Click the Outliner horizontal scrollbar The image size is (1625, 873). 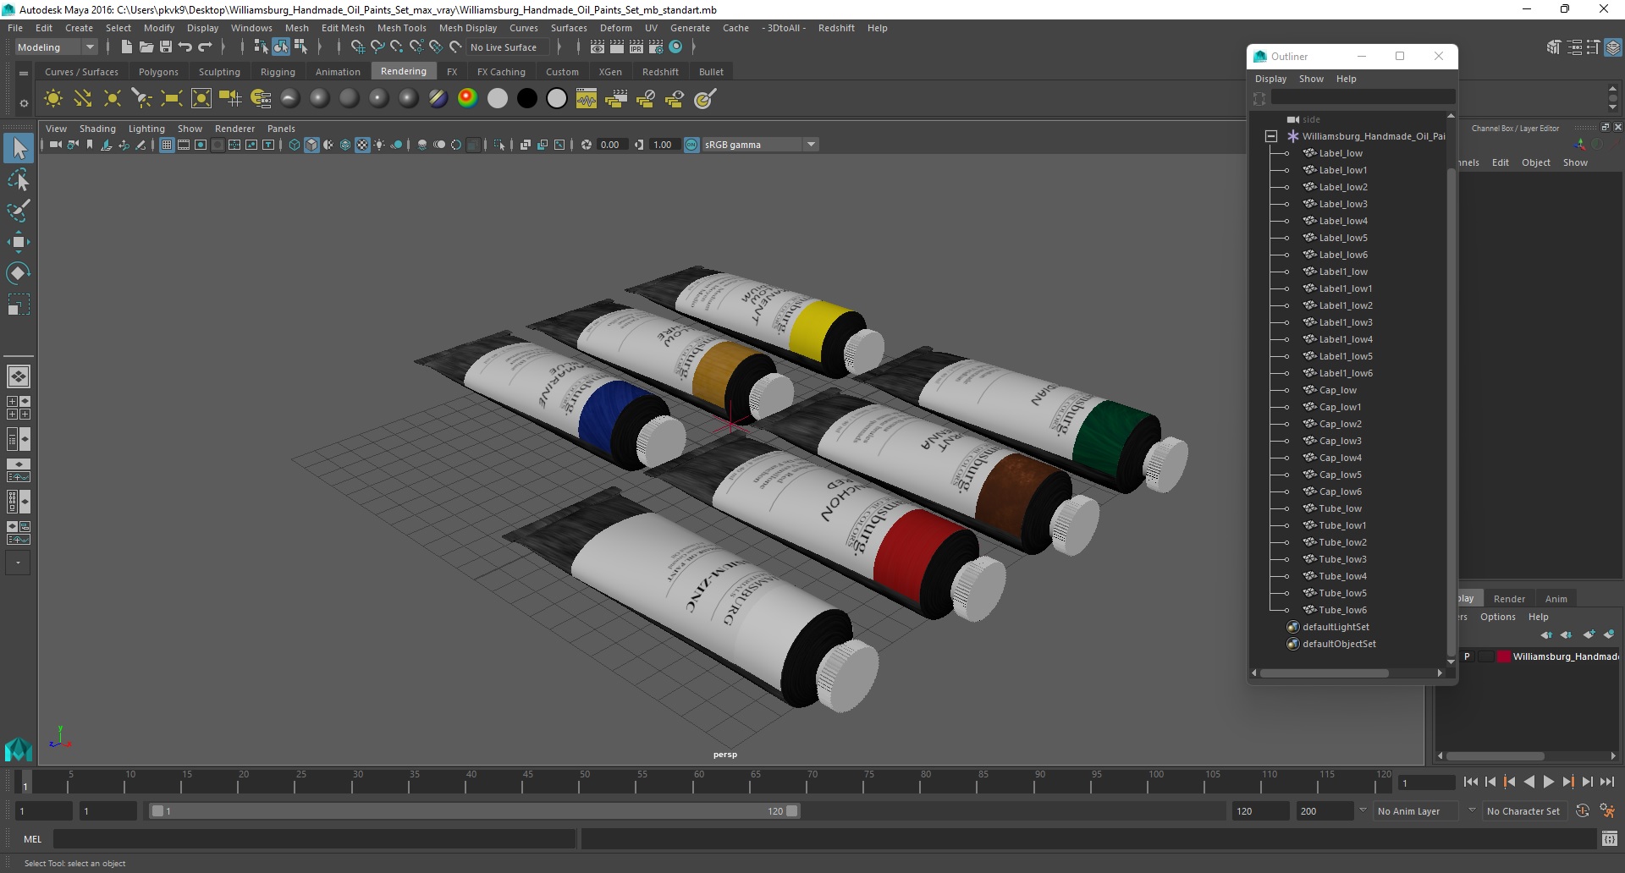click(x=1324, y=673)
